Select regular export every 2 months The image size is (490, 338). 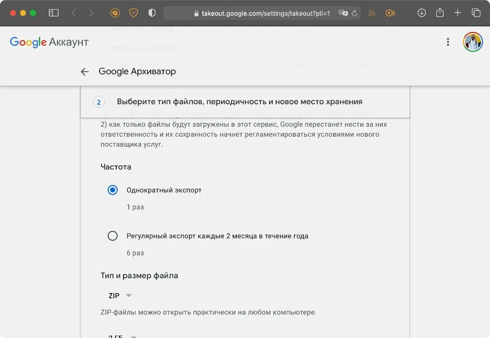112,236
